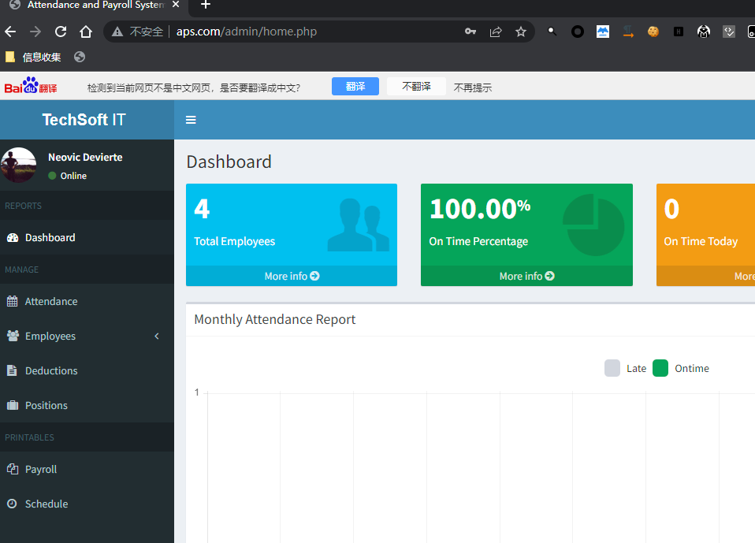Image resolution: width=755 pixels, height=543 pixels.
Task: Click the cookie extension icon
Action: pos(653,32)
